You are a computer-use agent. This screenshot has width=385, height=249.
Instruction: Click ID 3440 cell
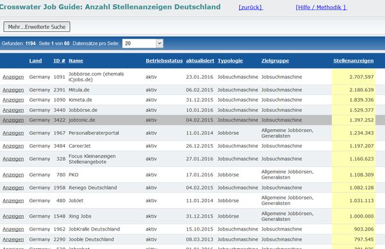(x=60, y=110)
